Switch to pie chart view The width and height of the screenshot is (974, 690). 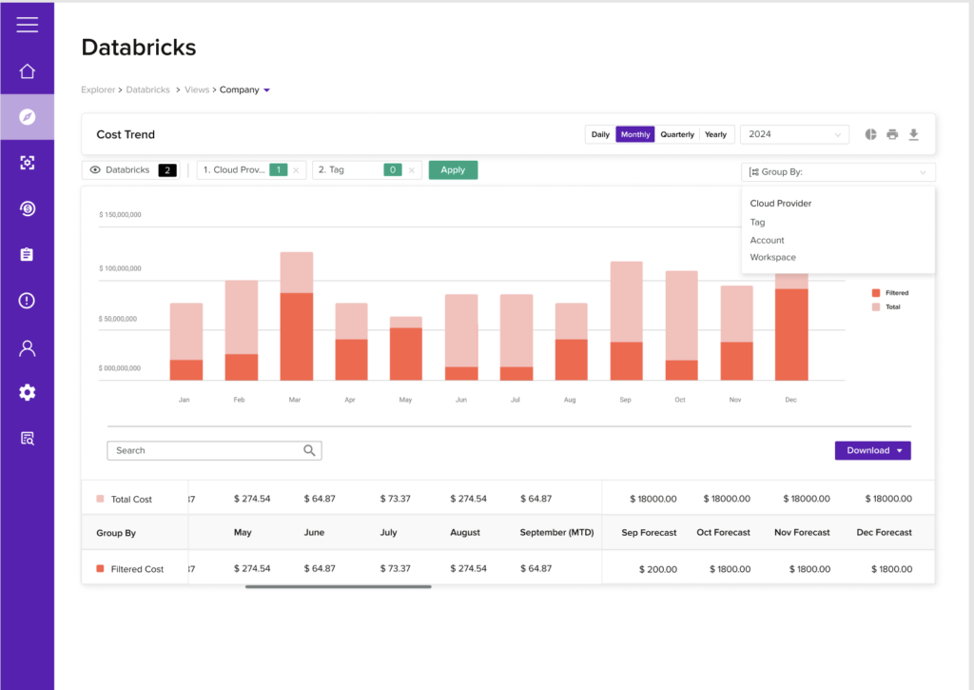(x=871, y=134)
